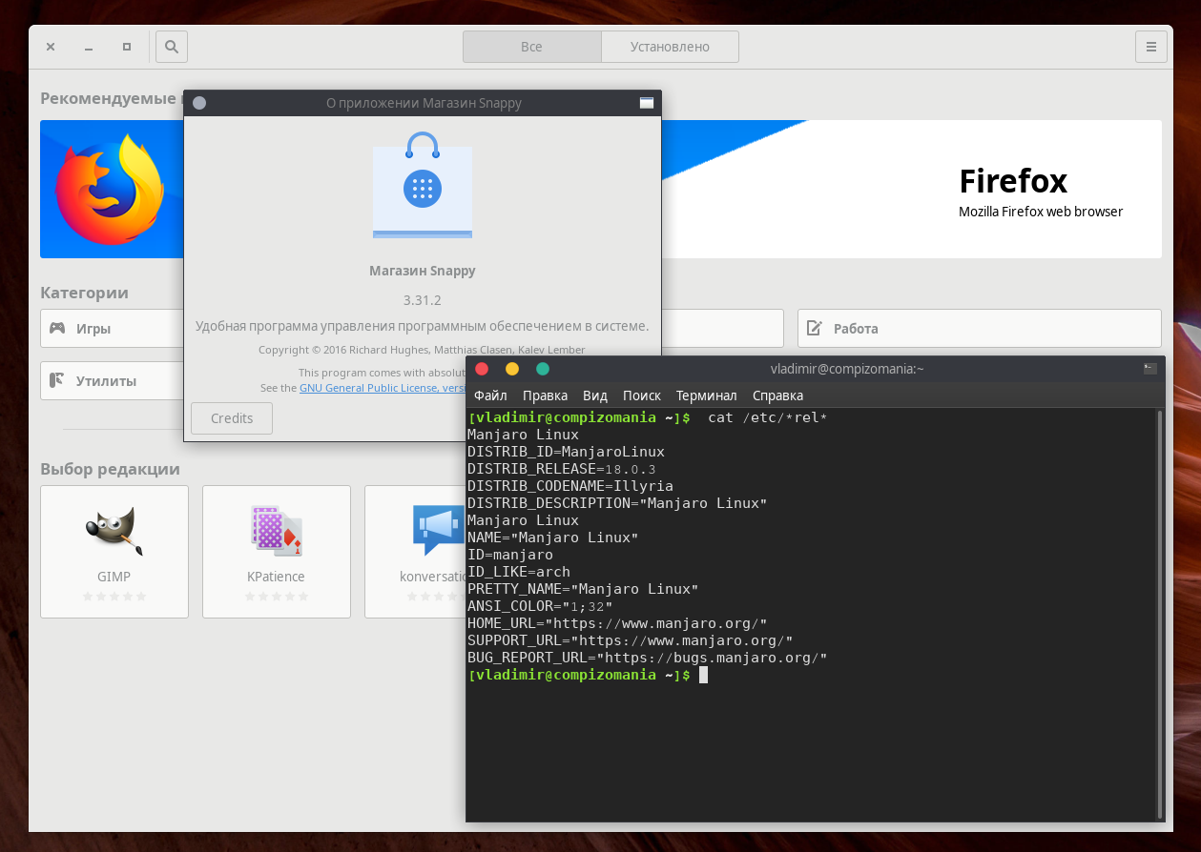Switch to the Установлено tab

click(x=669, y=46)
